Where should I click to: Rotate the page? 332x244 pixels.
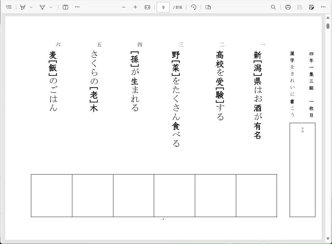pyautogui.click(x=194, y=7)
